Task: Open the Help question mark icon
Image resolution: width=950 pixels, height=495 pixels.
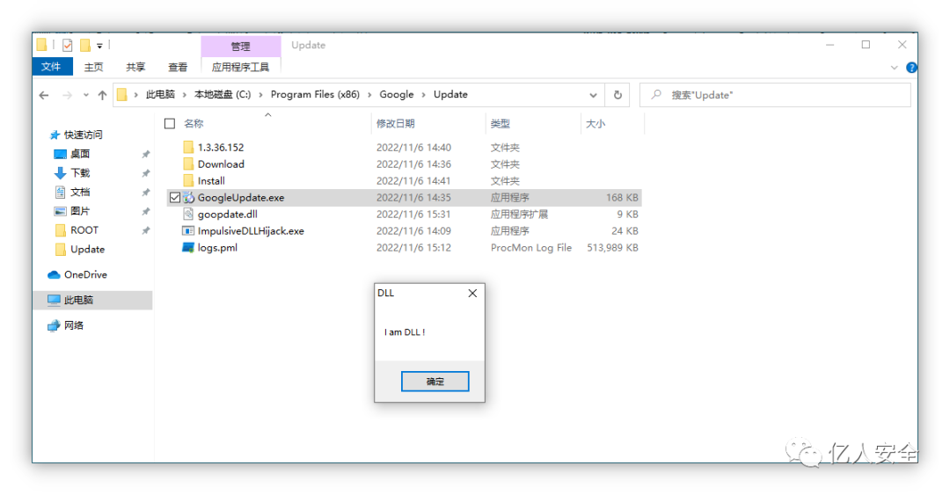Action: click(x=911, y=67)
